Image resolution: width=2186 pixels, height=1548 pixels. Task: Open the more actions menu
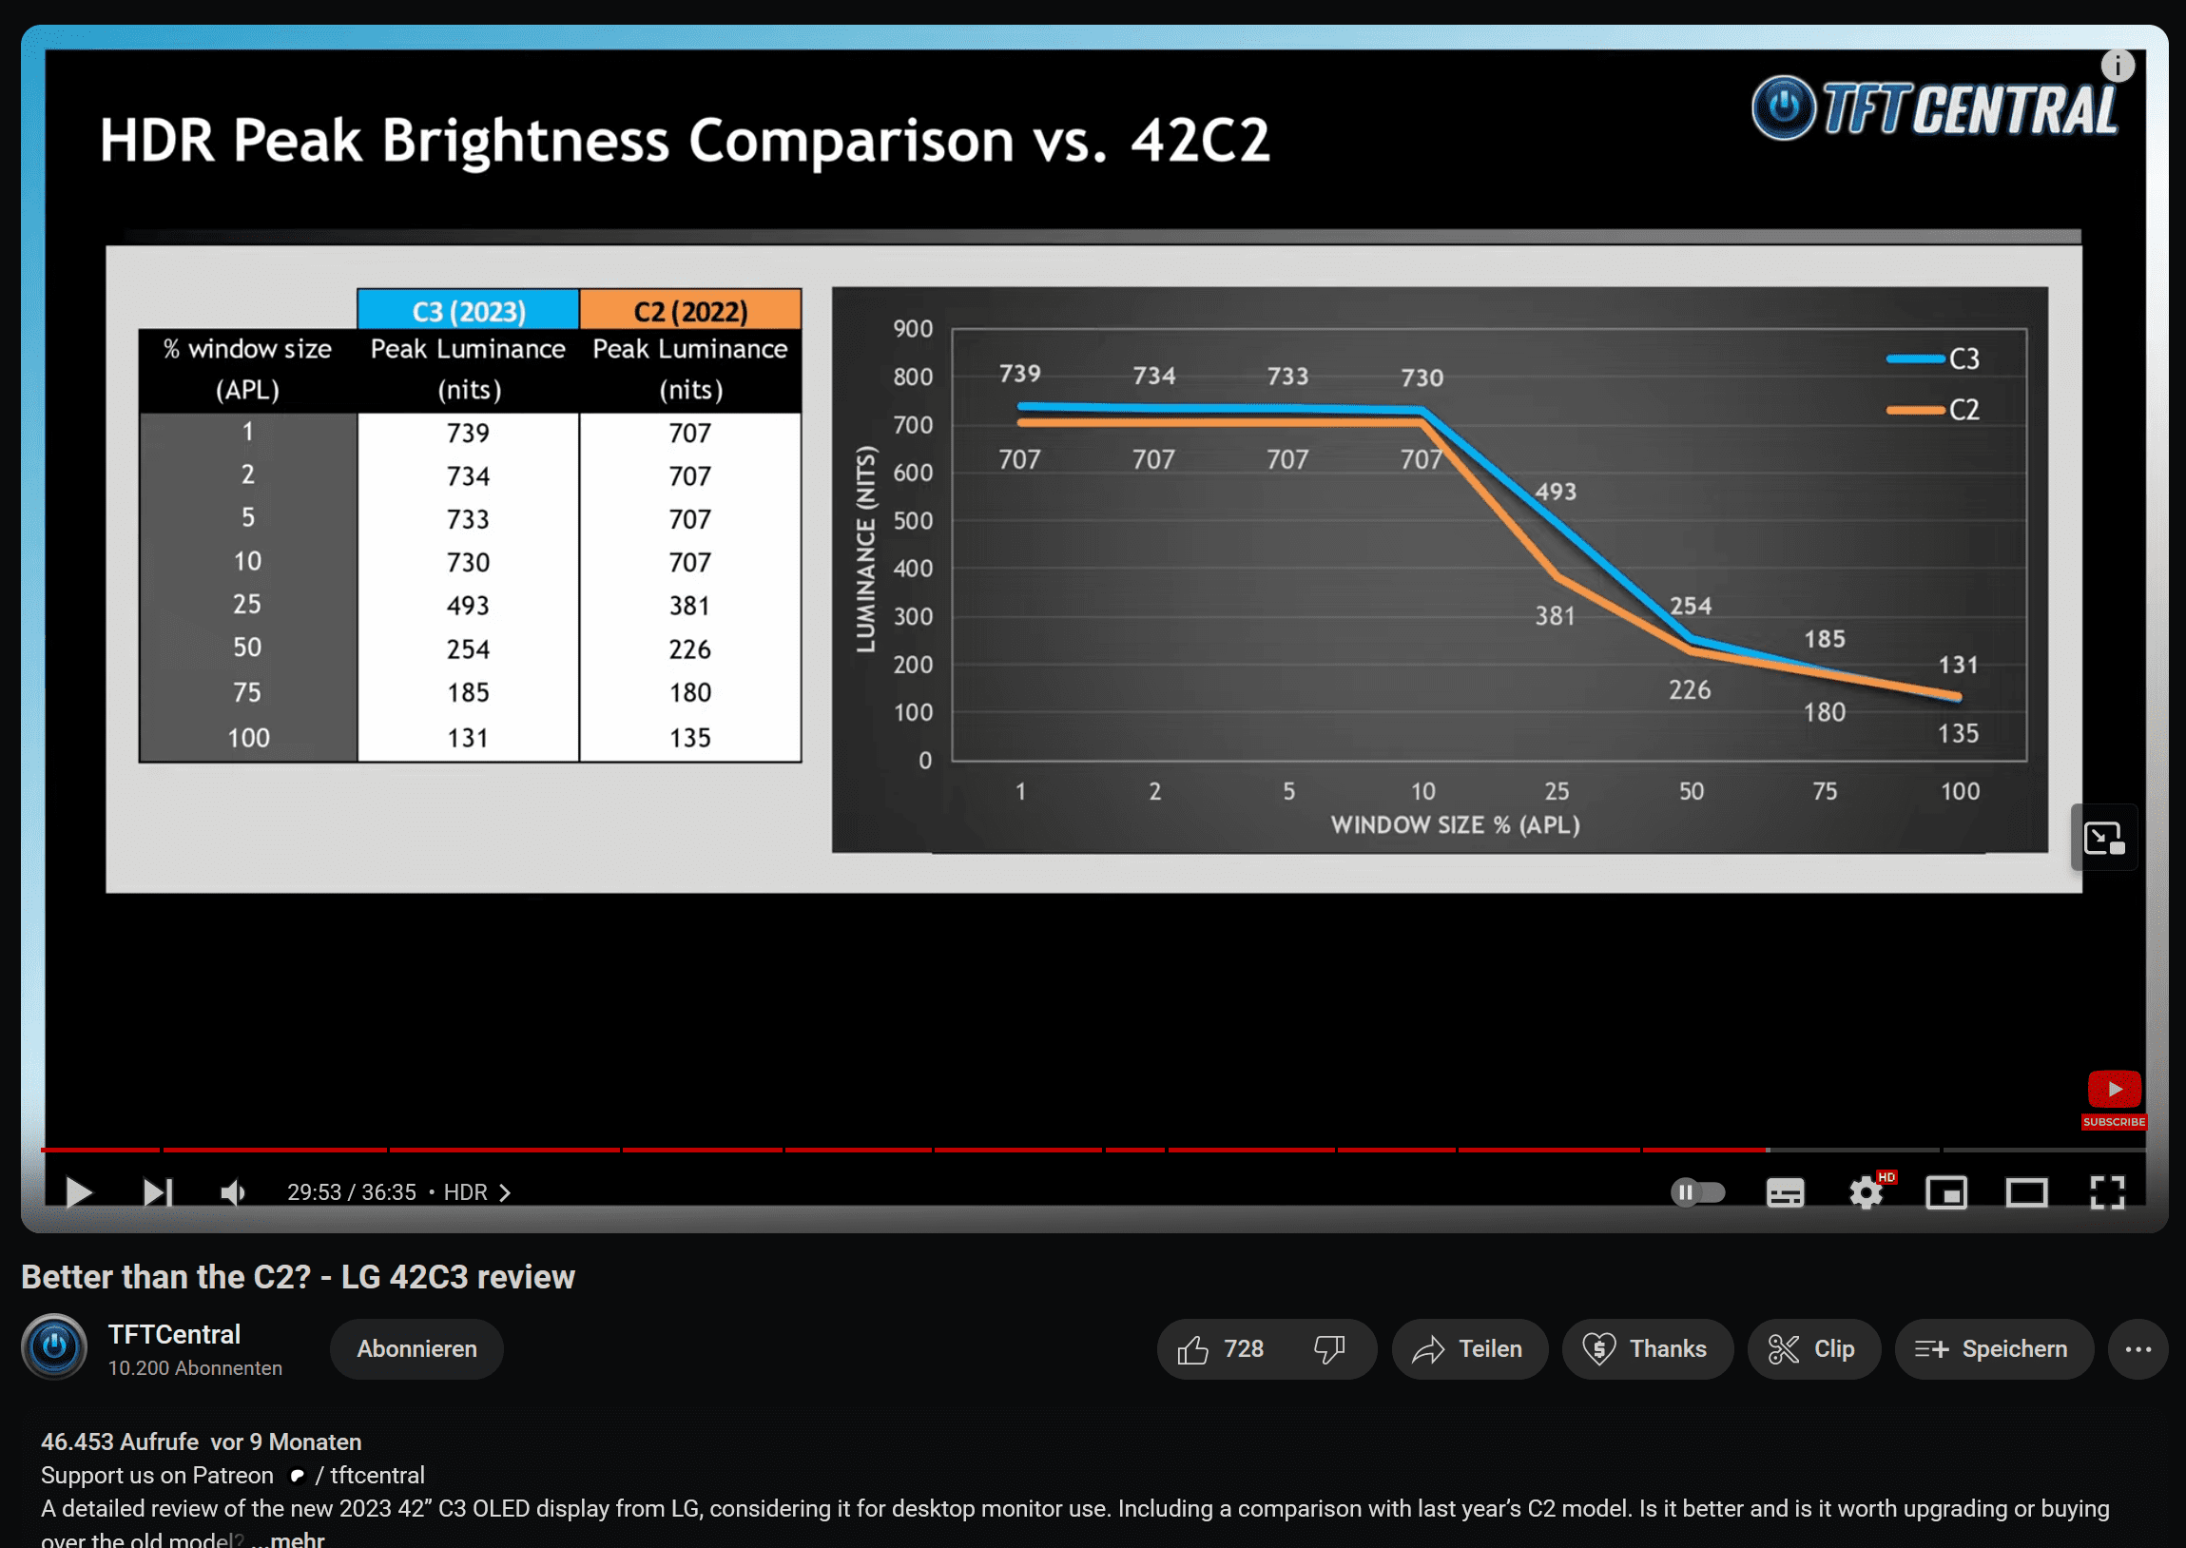coord(2138,1348)
